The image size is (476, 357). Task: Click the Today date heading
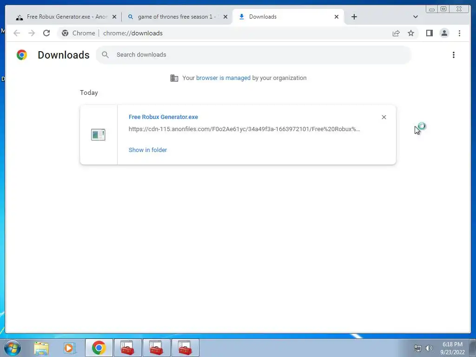tap(89, 93)
